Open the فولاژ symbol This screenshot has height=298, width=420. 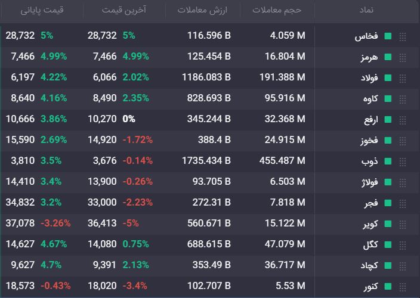click(x=369, y=182)
